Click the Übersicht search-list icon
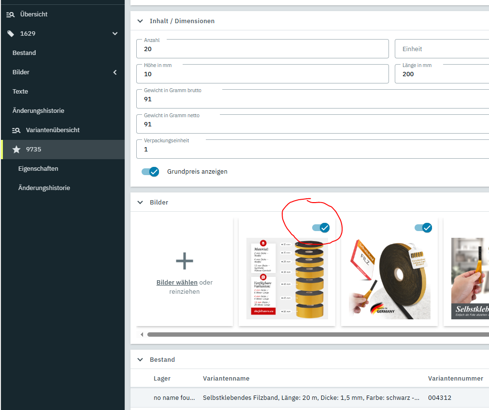Screen dimensions: 489x410 coord(10,14)
